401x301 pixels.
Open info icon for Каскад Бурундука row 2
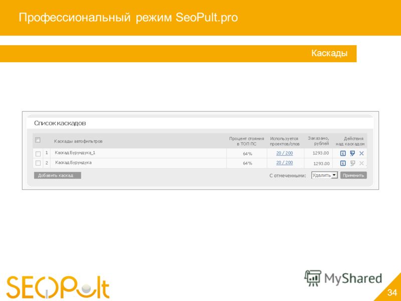[x=343, y=163]
